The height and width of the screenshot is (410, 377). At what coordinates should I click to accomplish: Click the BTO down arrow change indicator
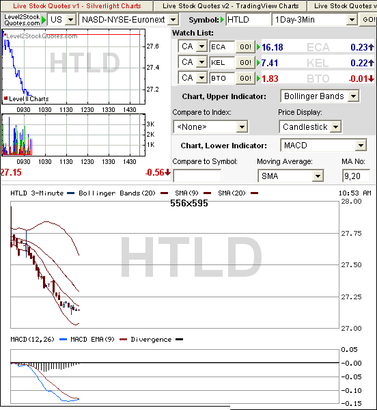(371, 79)
